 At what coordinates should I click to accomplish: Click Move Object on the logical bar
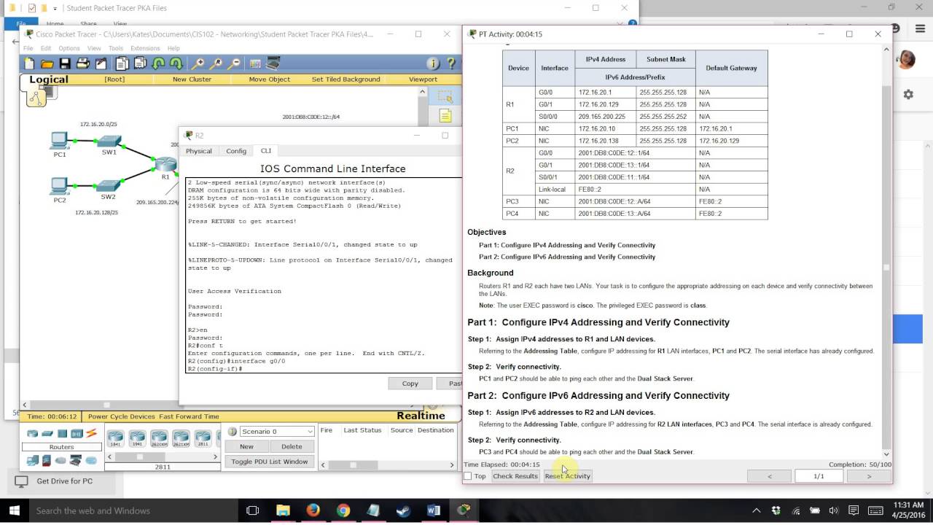tap(269, 79)
